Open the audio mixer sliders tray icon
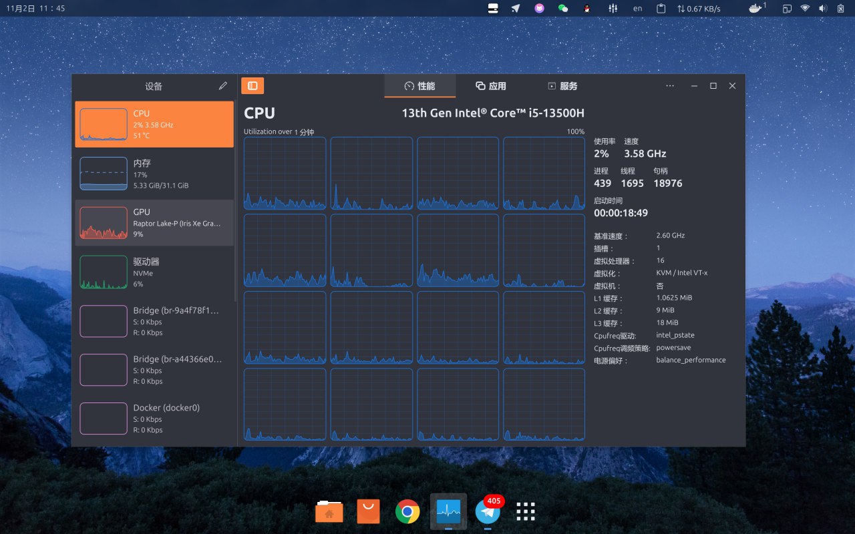 (x=613, y=9)
